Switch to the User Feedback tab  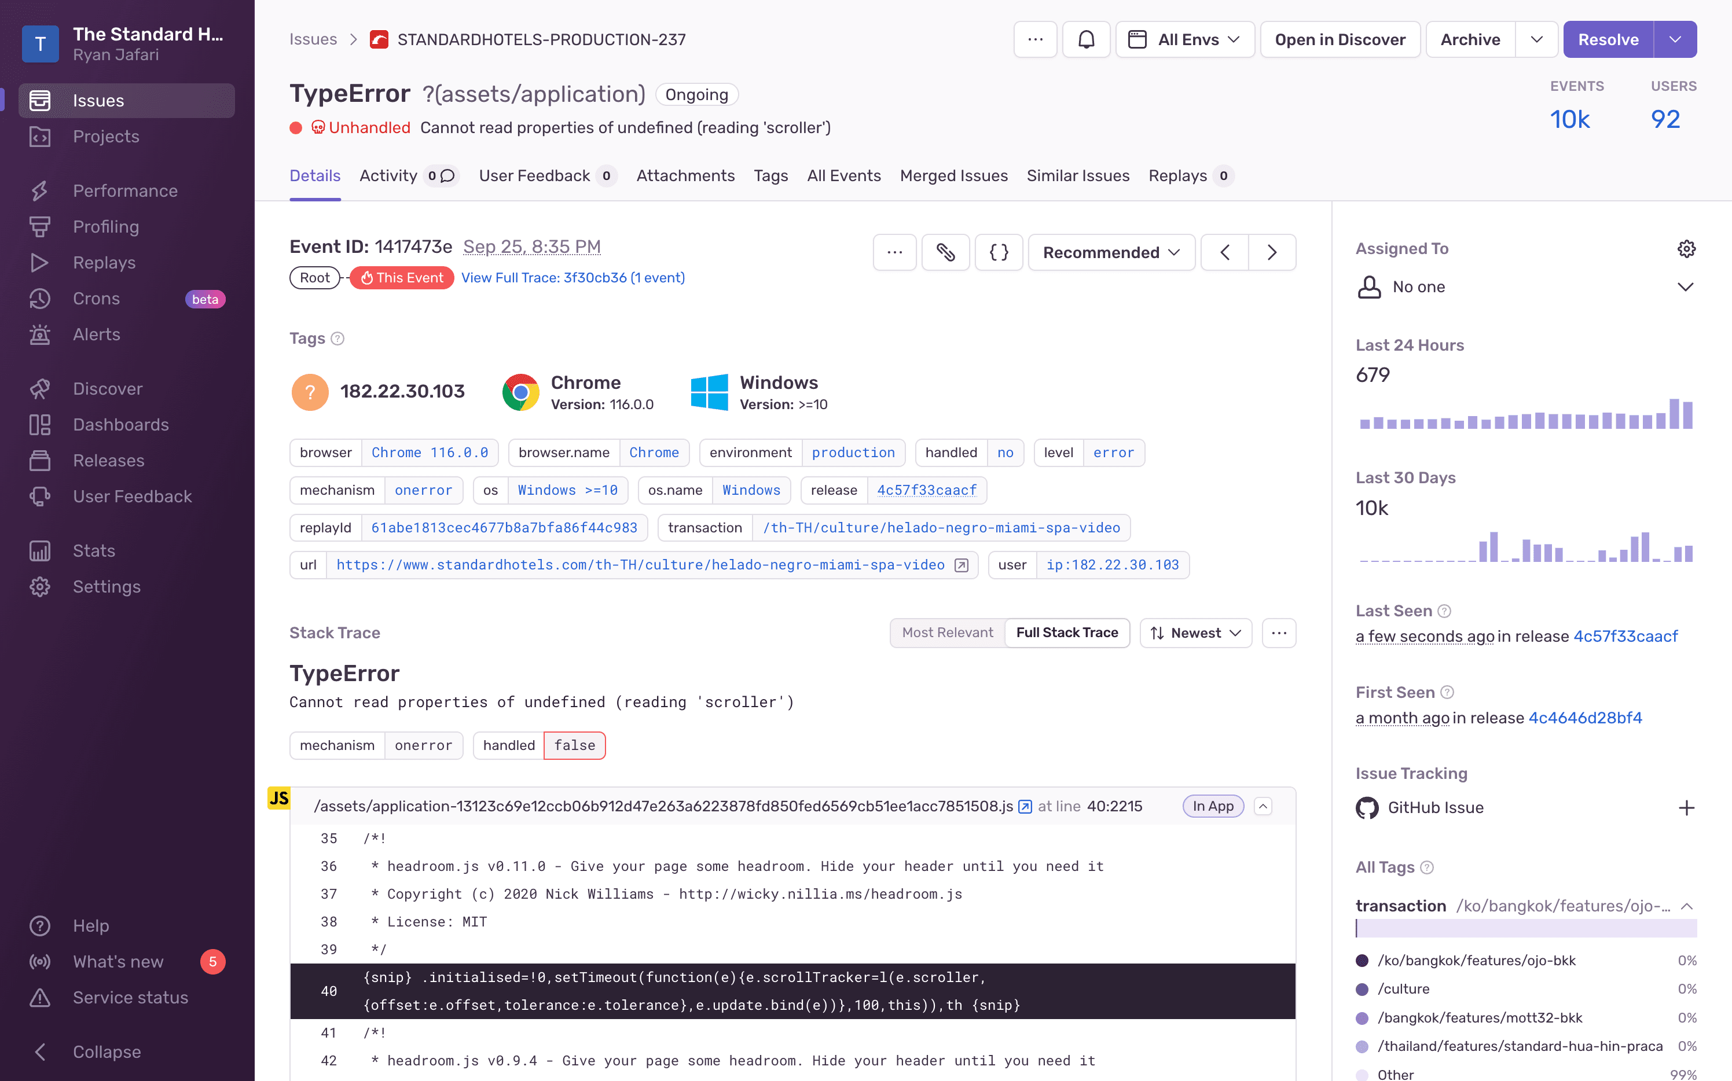click(547, 176)
